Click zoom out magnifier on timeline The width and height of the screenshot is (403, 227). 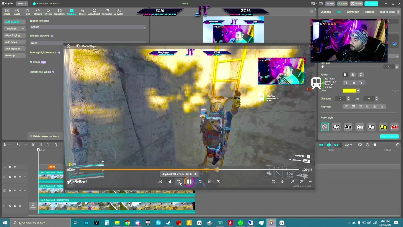pyautogui.click(x=368, y=145)
